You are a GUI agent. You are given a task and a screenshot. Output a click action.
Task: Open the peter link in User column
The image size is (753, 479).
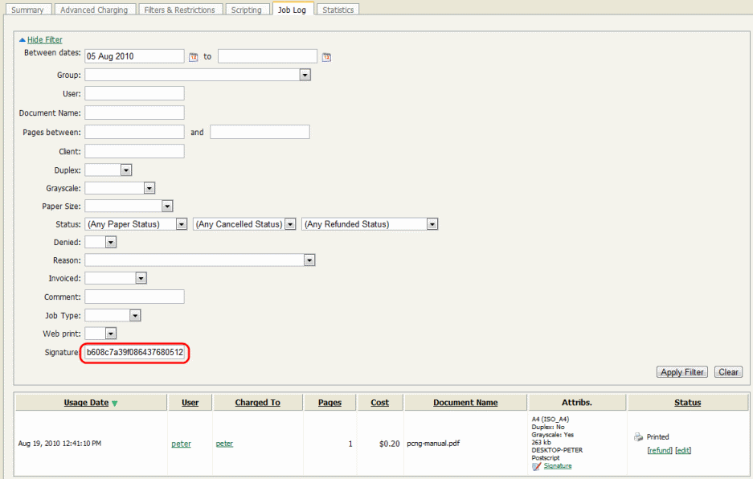click(181, 444)
